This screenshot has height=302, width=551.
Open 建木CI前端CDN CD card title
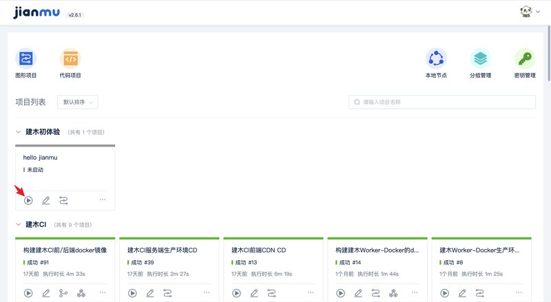tap(259, 250)
